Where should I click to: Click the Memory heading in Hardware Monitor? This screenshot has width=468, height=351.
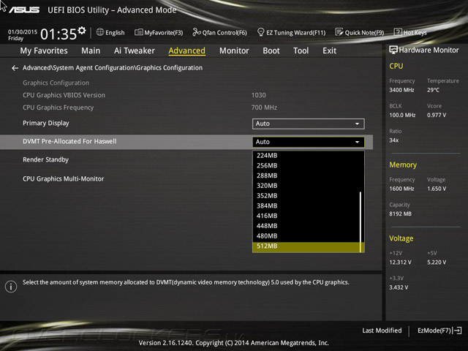[x=403, y=165]
